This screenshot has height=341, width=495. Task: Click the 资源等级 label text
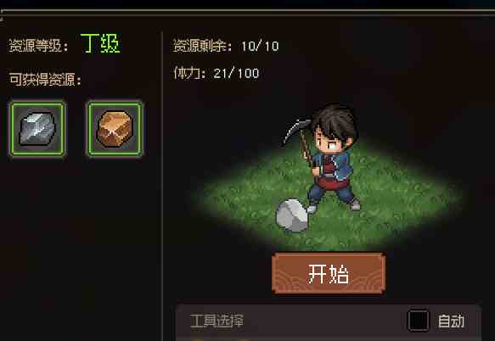click(x=38, y=47)
